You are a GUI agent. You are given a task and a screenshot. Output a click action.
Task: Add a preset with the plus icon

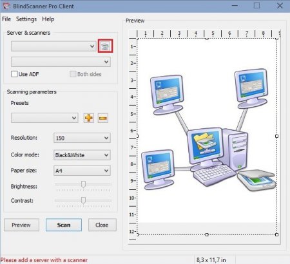pyautogui.click(x=89, y=118)
